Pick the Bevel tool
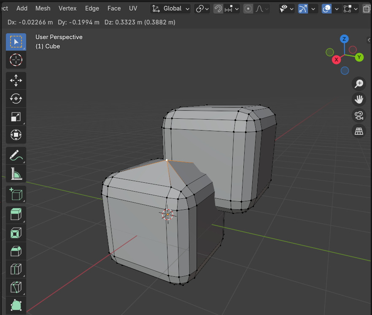The image size is (372, 315). (16, 251)
